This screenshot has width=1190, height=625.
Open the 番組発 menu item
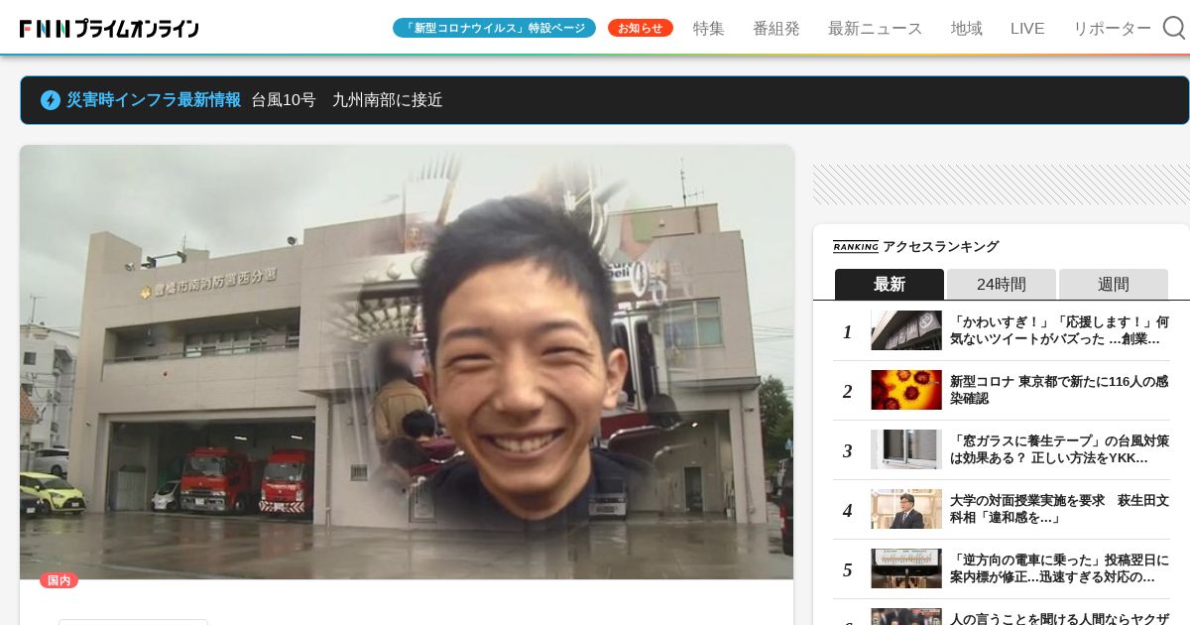point(776,29)
